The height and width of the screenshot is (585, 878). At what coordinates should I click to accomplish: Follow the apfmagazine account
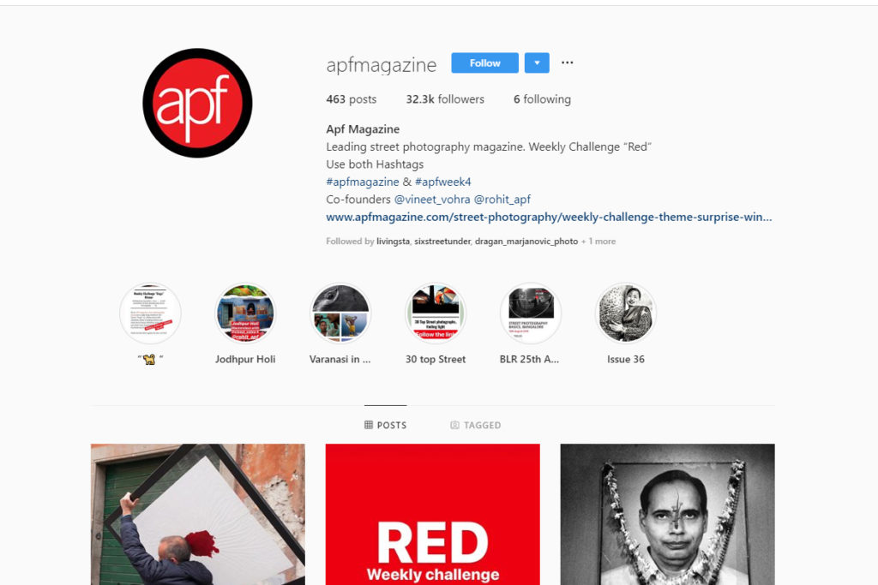pyautogui.click(x=485, y=63)
